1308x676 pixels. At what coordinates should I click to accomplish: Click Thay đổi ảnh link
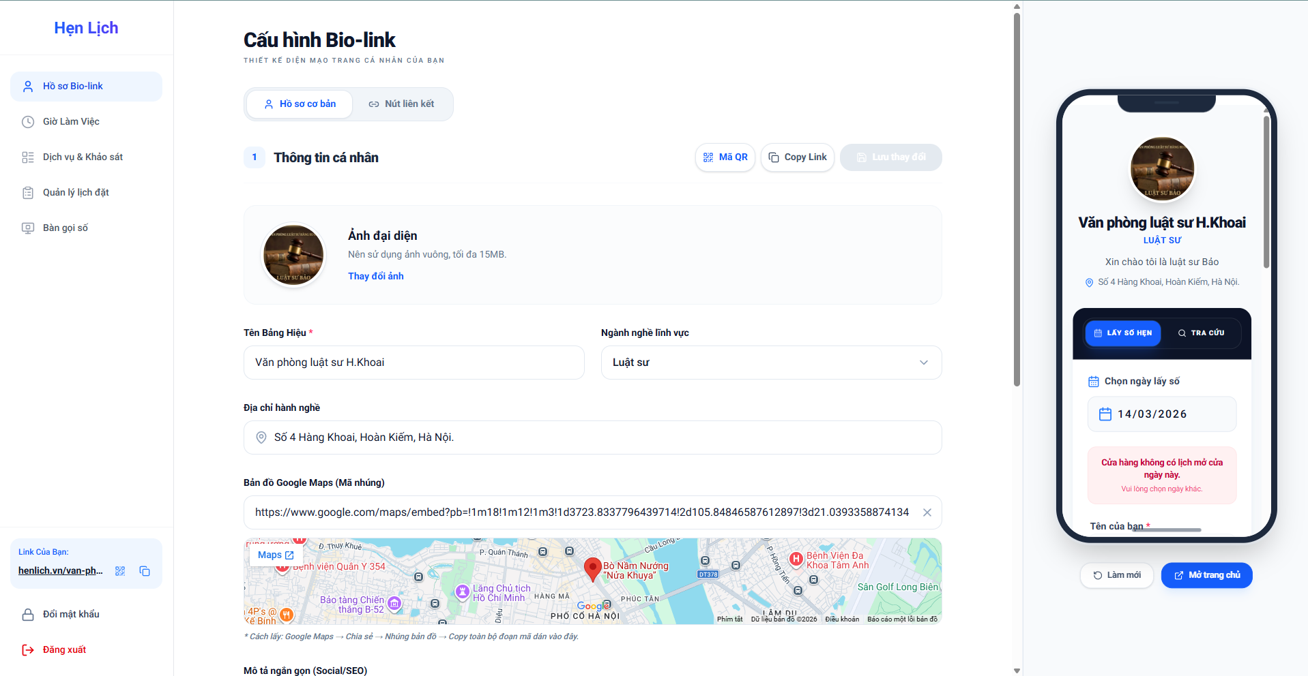(375, 276)
